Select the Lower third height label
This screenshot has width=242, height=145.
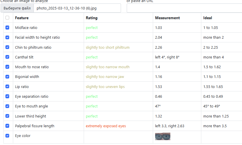31,116
